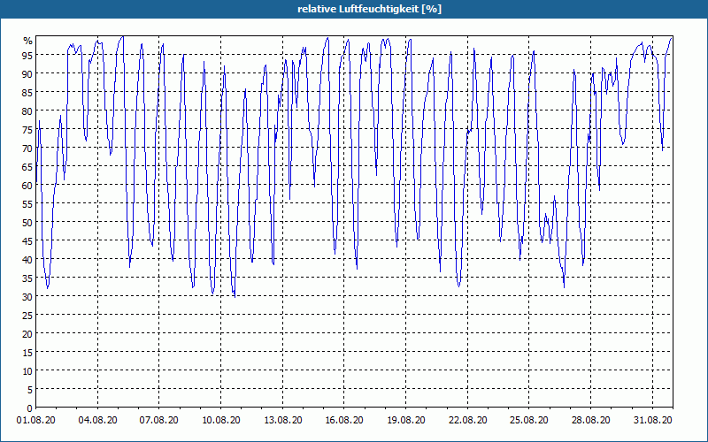
Task: Click the y-axis label 65
Action: click(x=27, y=167)
